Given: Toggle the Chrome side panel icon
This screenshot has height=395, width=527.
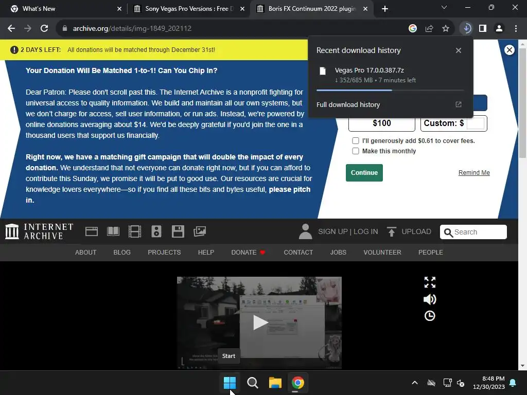Looking at the screenshot, I should (x=483, y=29).
